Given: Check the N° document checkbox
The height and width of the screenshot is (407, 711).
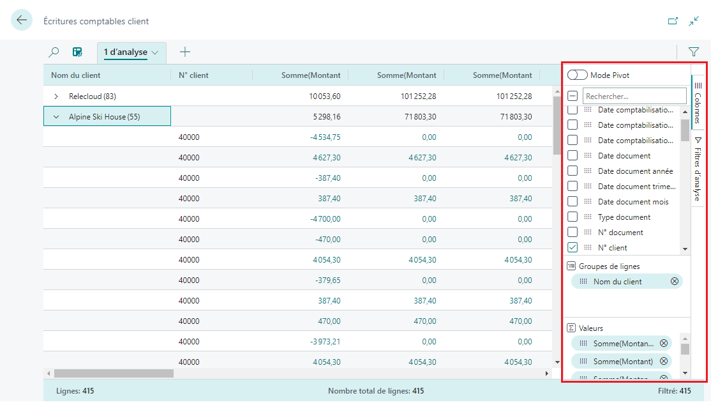Looking at the screenshot, I should (x=573, y=233).
